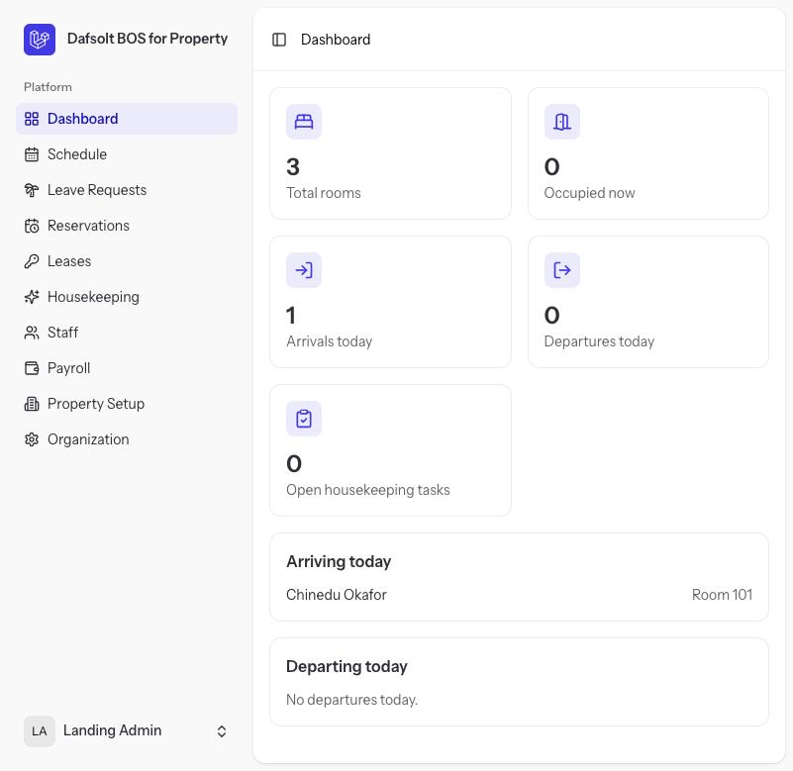
Task: Click the Chinedu Okafor arrival row
Action: click(x=520, y=595)
